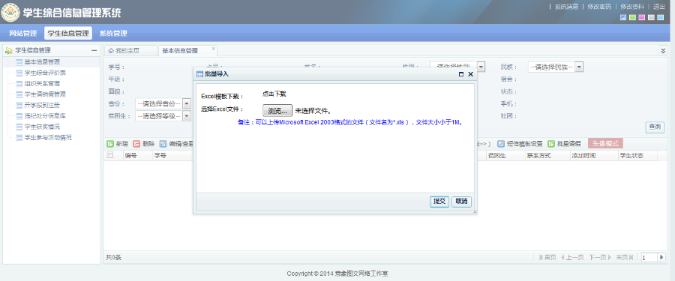This screenshot has width=675, height=281.
Task: Go to 下一页 next page
Action: tap(600, 257)
